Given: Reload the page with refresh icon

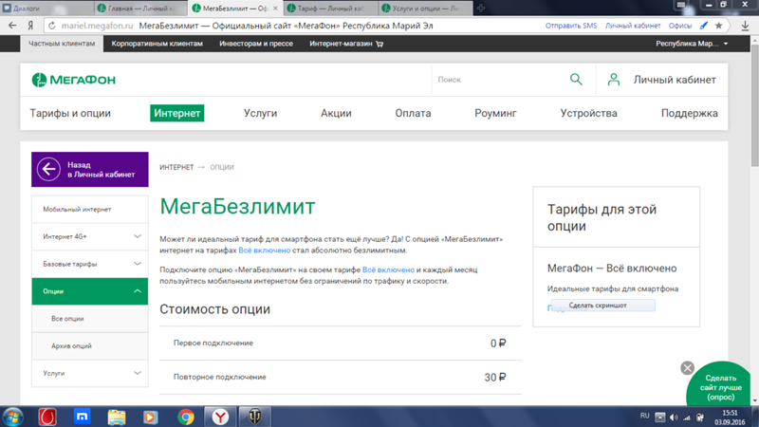Looking at the screenshot, I should (52, 26).
